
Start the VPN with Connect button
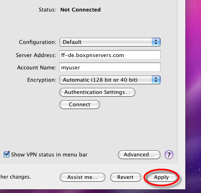pos(80,105)
